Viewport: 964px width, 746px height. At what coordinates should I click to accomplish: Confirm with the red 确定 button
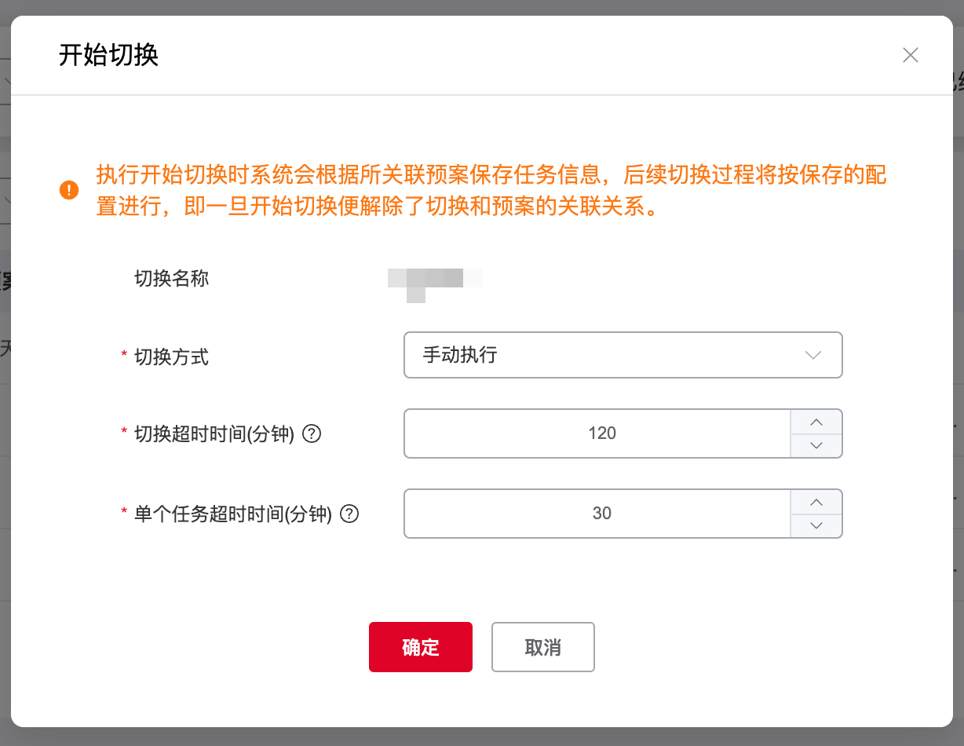[421, 647]
